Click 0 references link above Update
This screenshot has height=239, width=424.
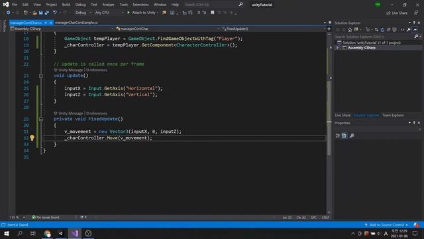point(97,70)
